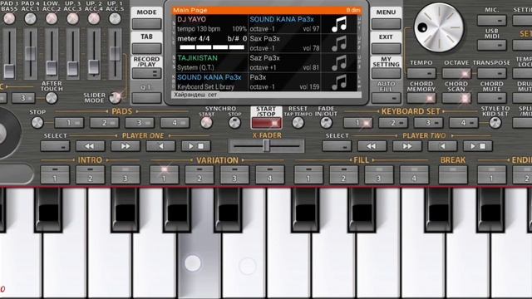Click Player Two rewind icon

372,146
